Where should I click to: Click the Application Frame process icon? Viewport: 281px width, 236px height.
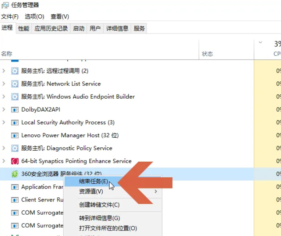15,187
